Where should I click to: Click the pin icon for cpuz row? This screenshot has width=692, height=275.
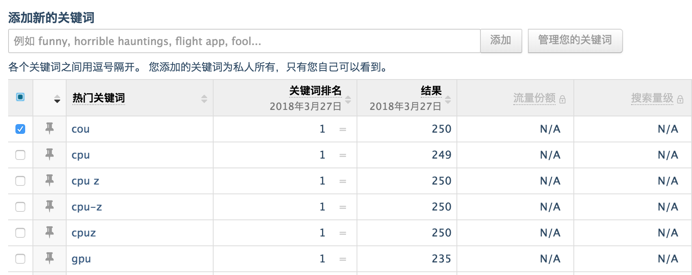tap(49, 233)
